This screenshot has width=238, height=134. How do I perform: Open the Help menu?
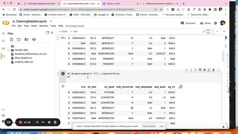coord(61,26)
